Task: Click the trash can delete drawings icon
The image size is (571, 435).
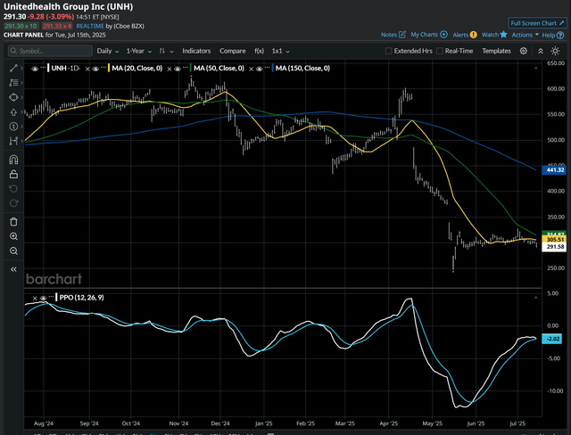Action: click(x=13, y=222)
